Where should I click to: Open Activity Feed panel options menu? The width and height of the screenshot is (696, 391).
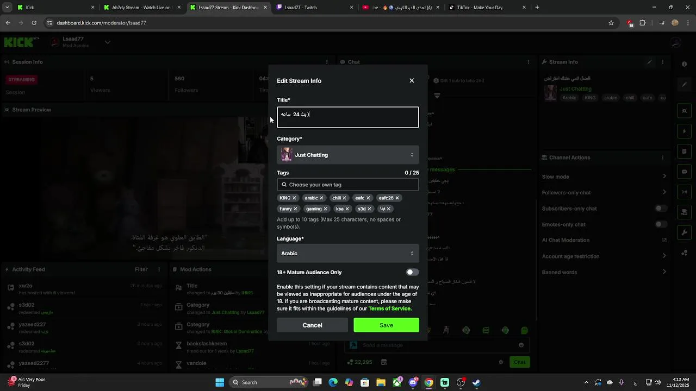(x=159, y=269)
